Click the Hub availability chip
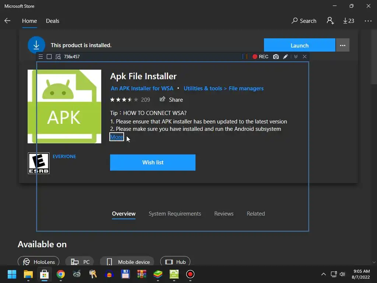Screen dimensions: 377x283 pos(175,261)
